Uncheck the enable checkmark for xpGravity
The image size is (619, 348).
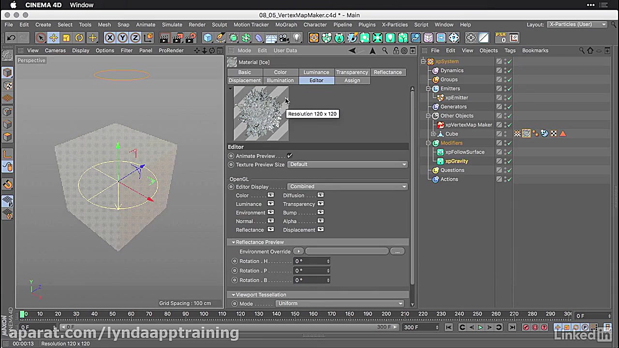[x=509, y=161]
